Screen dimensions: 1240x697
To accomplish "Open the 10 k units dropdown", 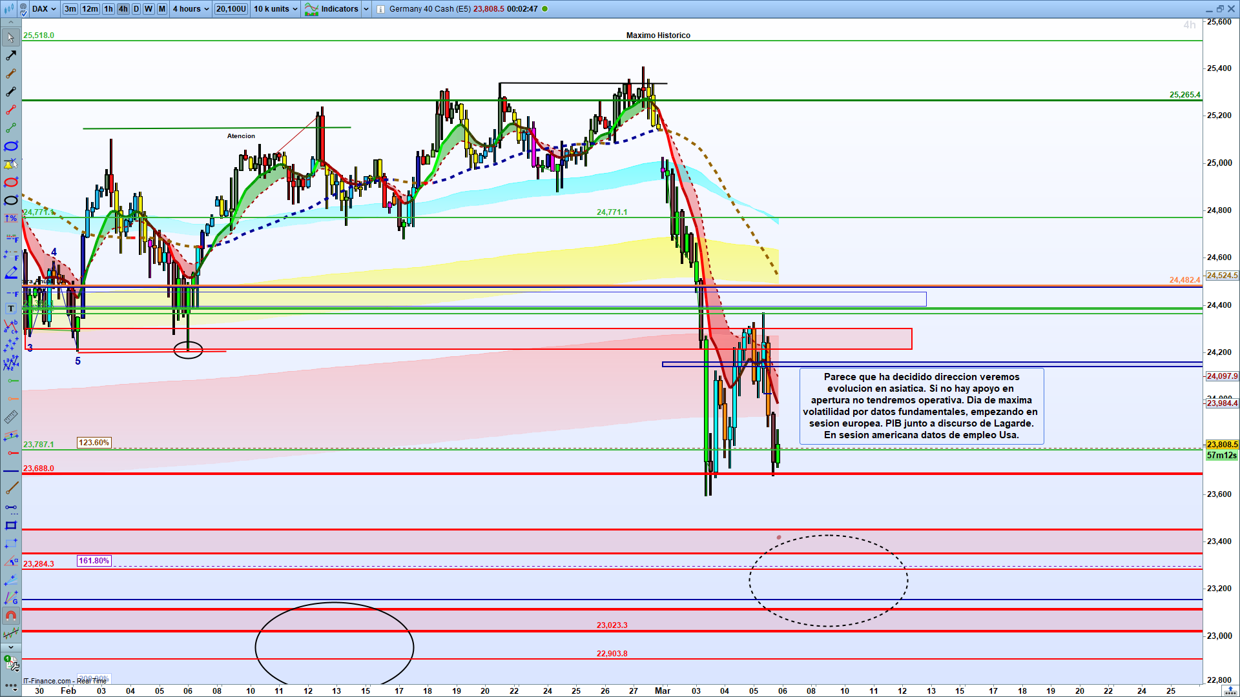I will coord(275,9).
